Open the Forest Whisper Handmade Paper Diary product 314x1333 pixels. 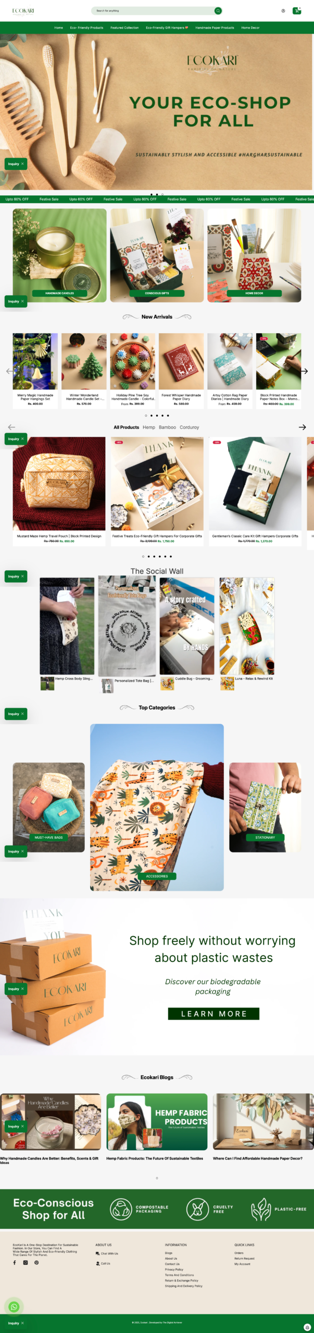tap(181, 371)
